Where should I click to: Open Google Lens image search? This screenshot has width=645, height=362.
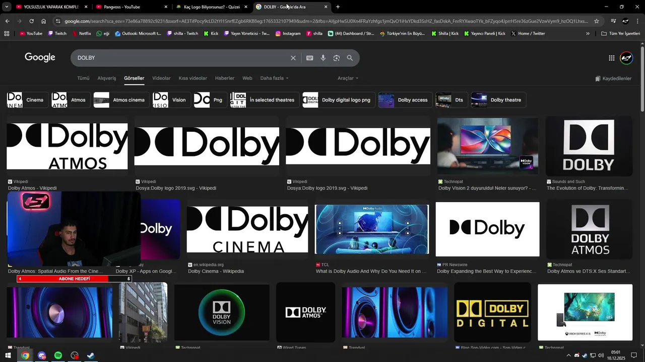pos(337,58)
